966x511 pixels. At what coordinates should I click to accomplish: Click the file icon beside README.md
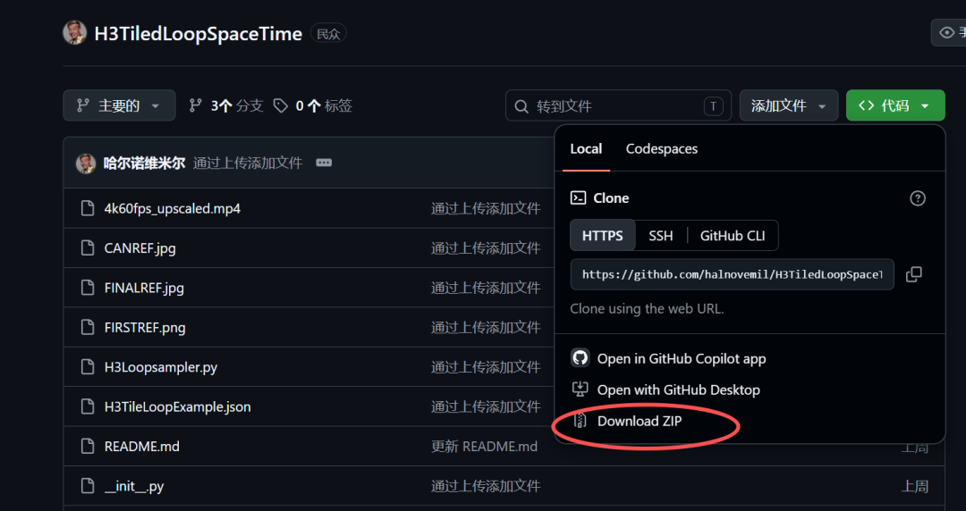coord(88,447)
